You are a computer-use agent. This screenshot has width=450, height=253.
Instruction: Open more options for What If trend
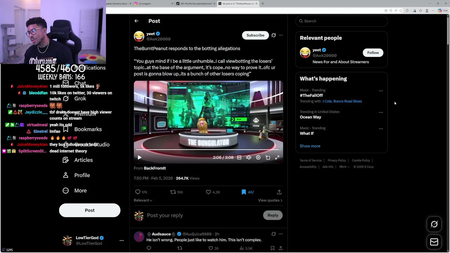click(x=381, y=129)
